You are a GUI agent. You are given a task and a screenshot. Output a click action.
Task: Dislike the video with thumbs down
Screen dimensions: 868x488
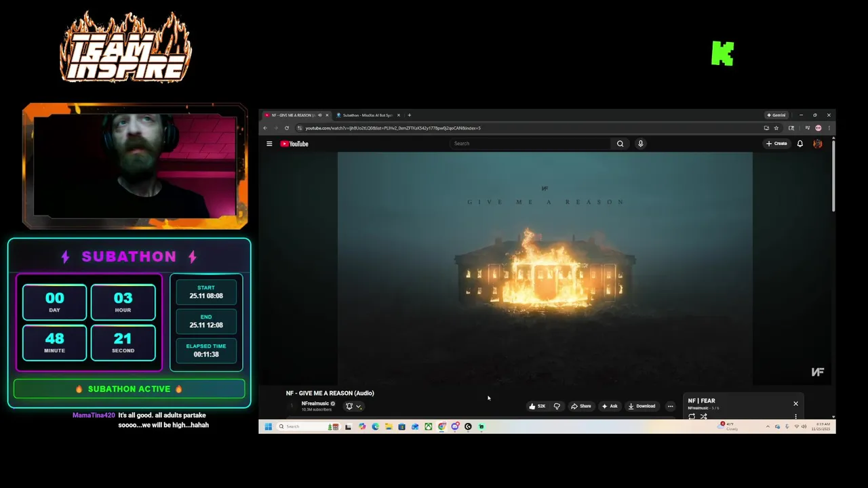pyautogui.click(x=557, y=406)
